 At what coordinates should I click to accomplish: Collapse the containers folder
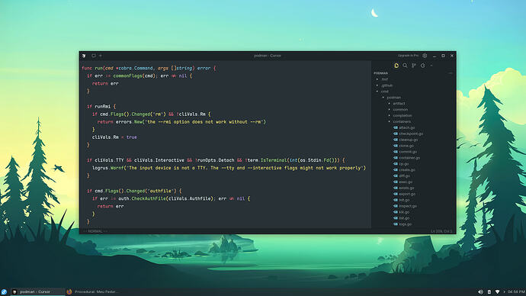point(402,121)
